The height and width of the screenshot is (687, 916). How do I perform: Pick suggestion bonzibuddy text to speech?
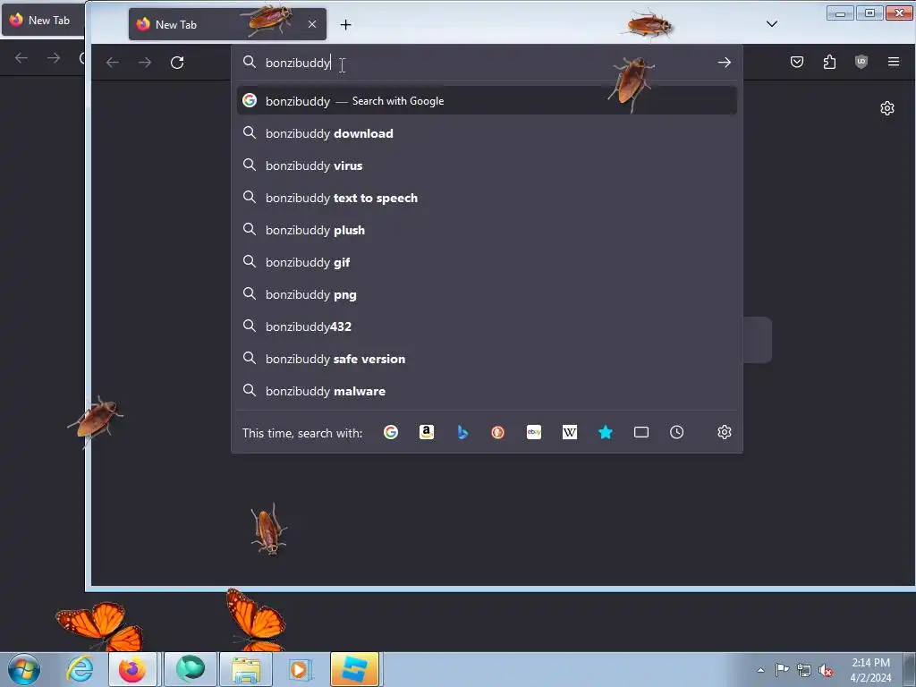487,198
